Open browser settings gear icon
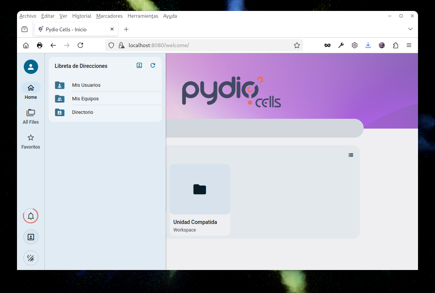Viewport: 435px width, 293px height. point(355,45)
